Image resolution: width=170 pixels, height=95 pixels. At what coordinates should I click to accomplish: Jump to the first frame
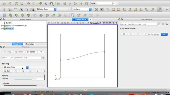pyautogui.click(x=59, y=4)
